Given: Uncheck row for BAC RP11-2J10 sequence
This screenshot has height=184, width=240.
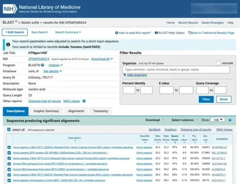Looking at the screenshot, I should tap(9, 158).
